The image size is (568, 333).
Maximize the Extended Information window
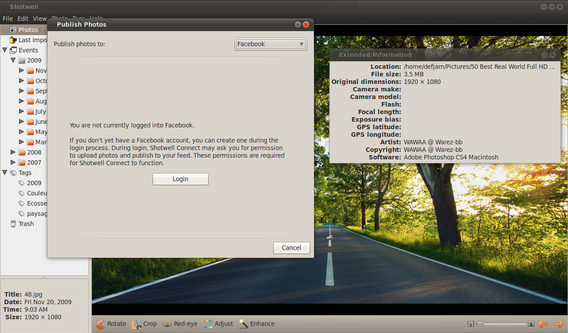(544, 55)
